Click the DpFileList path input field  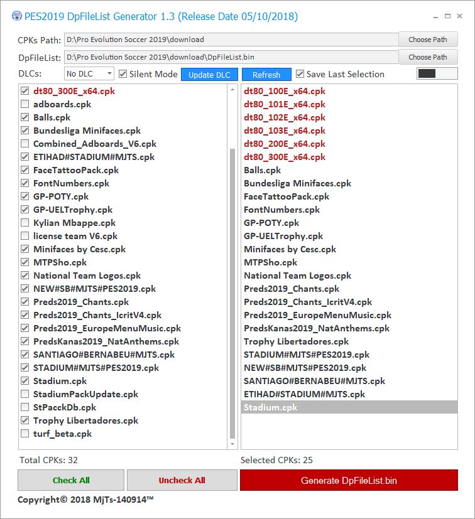pos(231,57)
